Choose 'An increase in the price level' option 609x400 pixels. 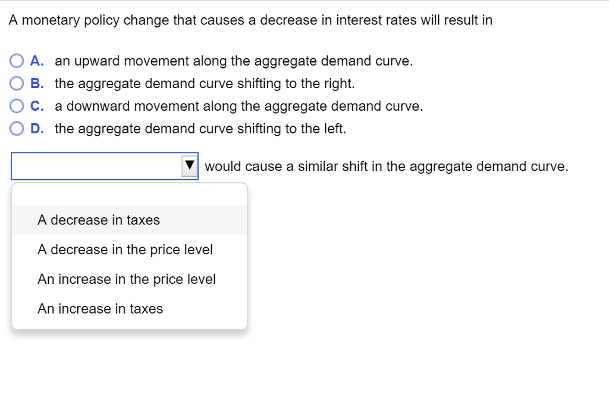click(x=127, y=279)
